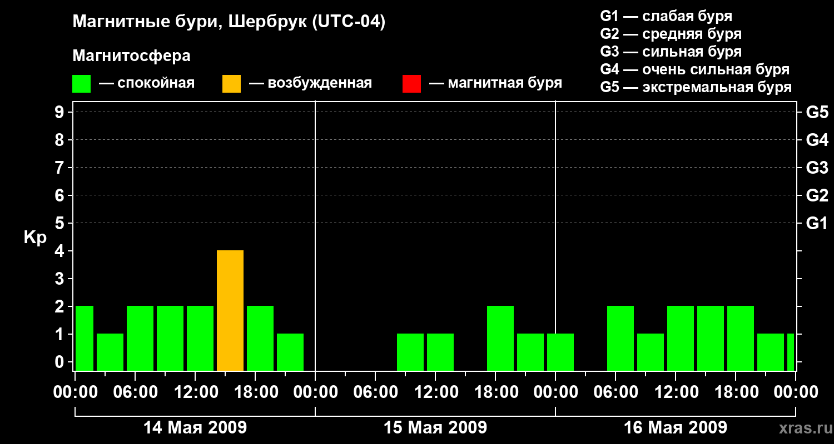Click the '06:00' time label above 15 Мая 2009
Screen dimensions: 834x444
[x=375, y=392]
